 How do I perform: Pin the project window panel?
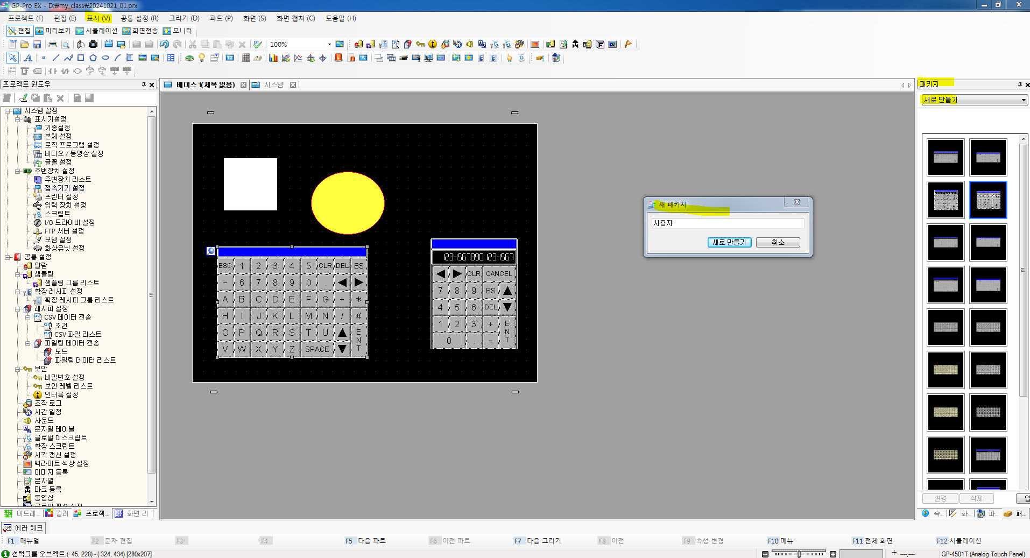coord(144,84)
